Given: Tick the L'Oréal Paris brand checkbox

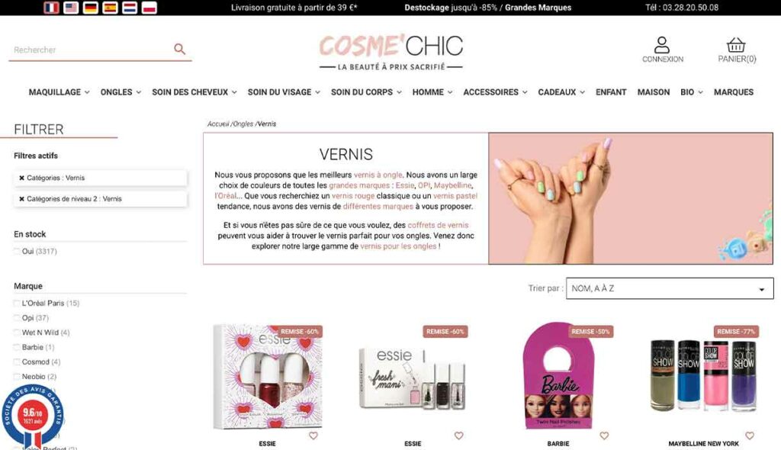Looking at the screenshot, I should point(17,304).
